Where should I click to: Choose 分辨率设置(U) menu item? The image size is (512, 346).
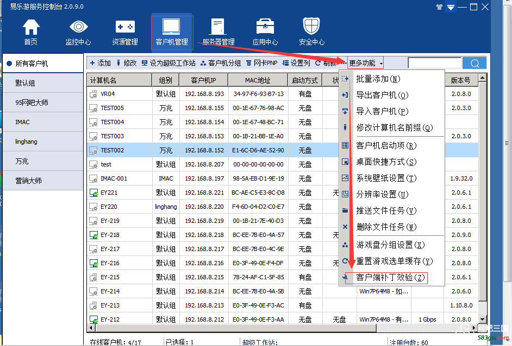(392, 195)
